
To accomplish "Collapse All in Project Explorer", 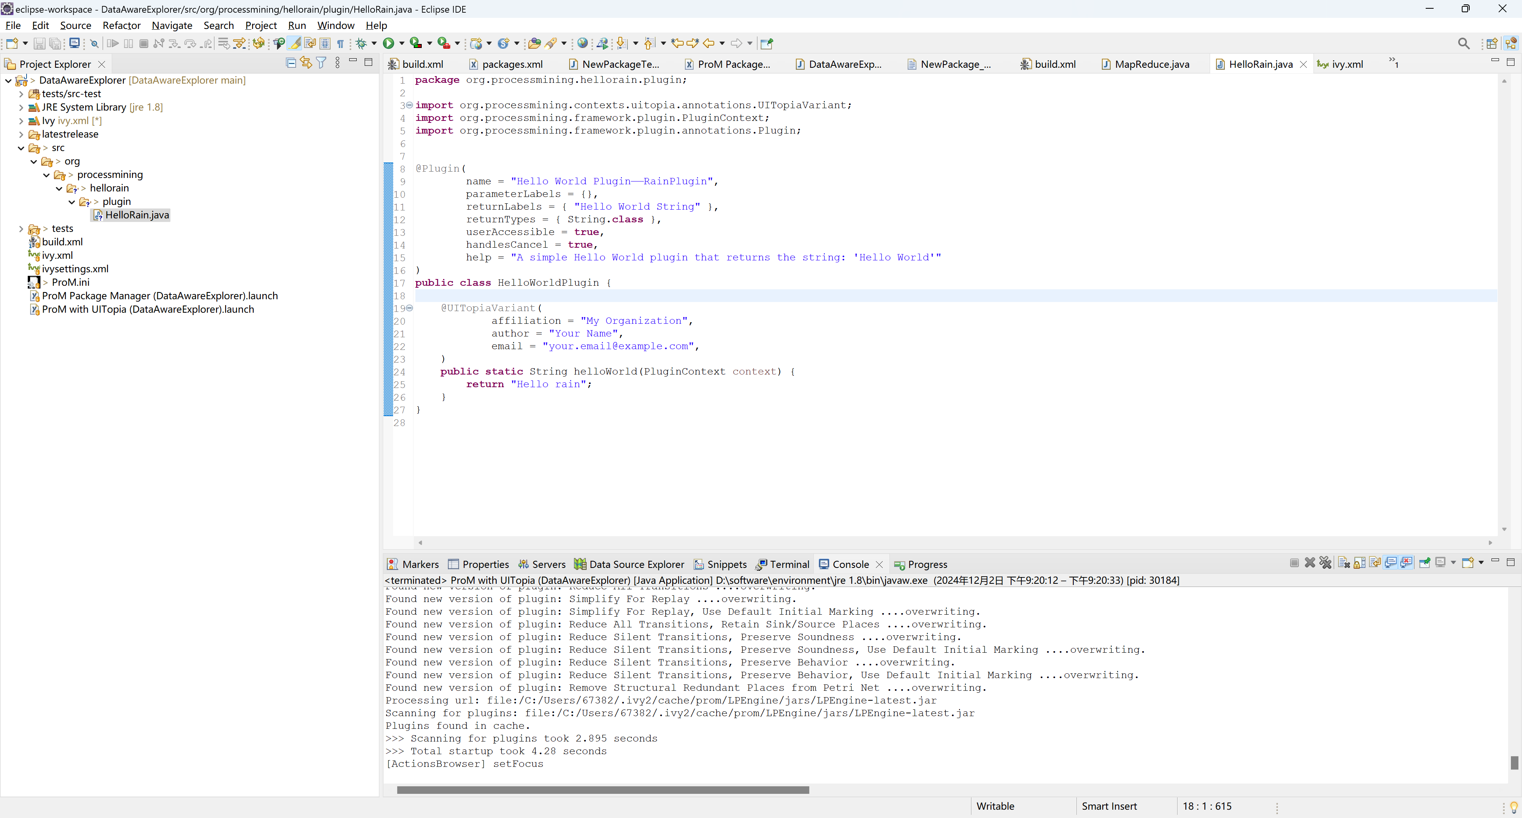I will [x=291, y=63].
